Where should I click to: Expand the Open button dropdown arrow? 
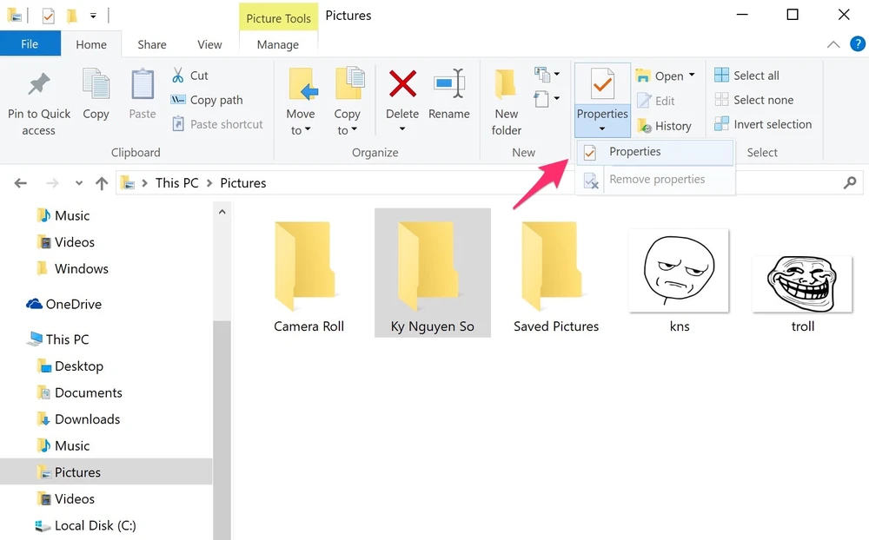(691, 76)
